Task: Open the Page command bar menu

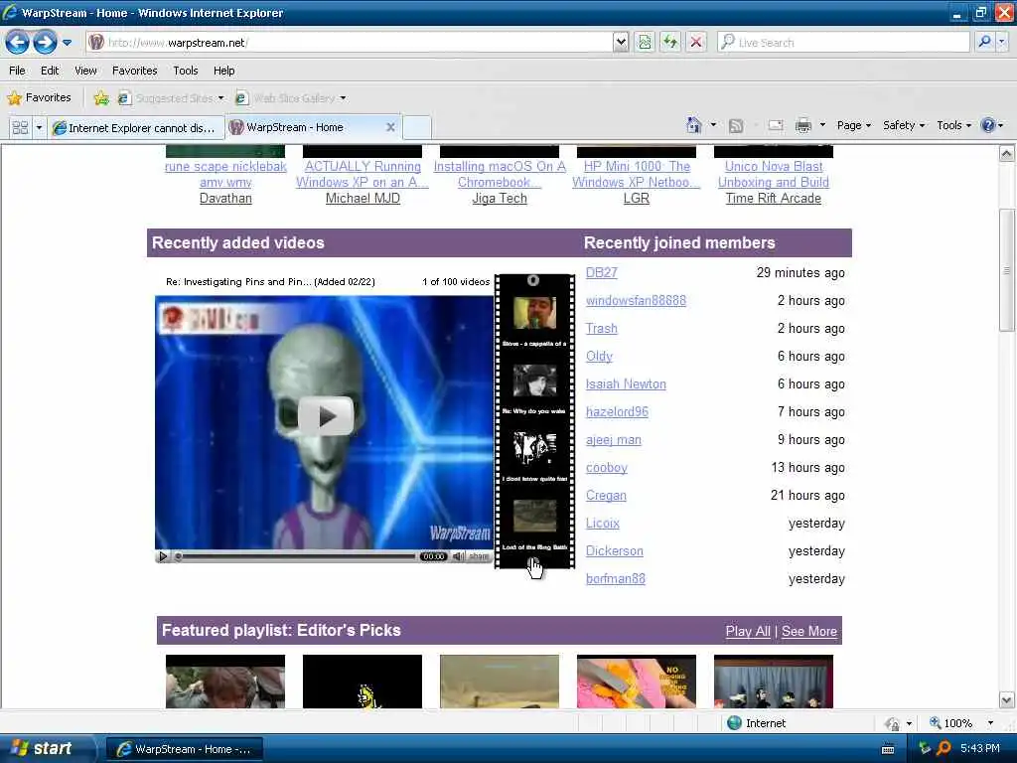Action: [853, 125]
